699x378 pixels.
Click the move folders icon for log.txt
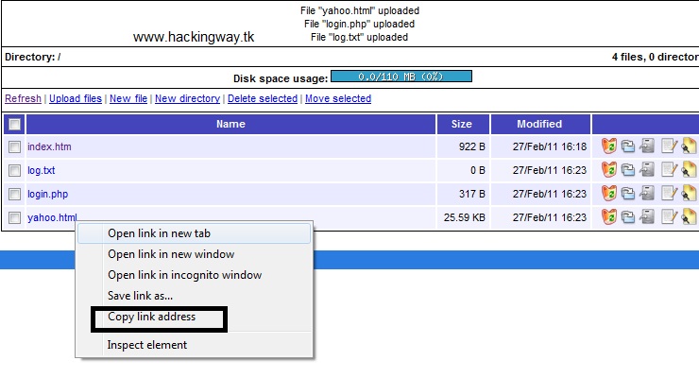tap(627, 170)
